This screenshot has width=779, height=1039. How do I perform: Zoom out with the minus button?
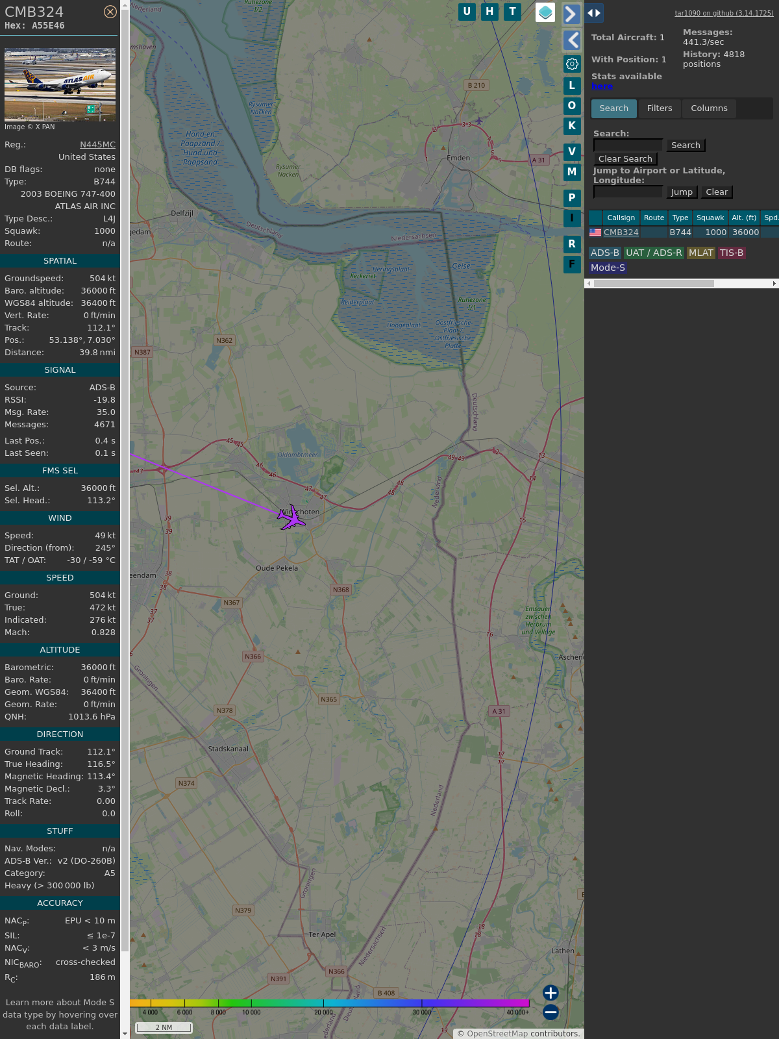(x=550, y=1012)
